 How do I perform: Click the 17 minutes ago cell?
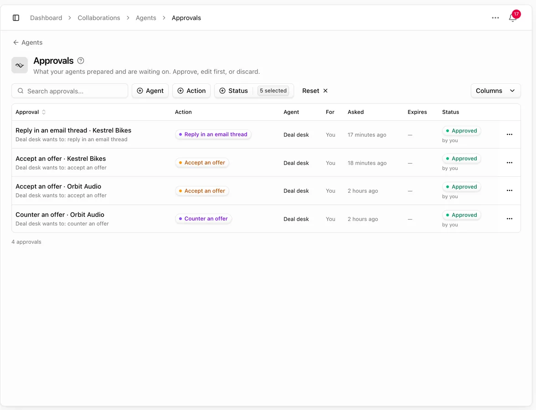coord(367,135)
